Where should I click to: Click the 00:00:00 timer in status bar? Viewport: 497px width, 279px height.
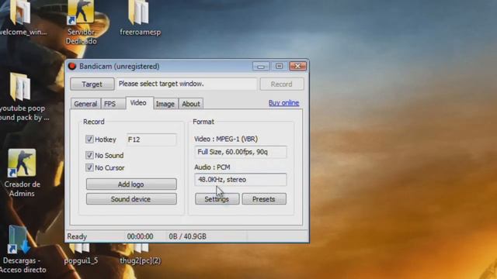point(140,236)
